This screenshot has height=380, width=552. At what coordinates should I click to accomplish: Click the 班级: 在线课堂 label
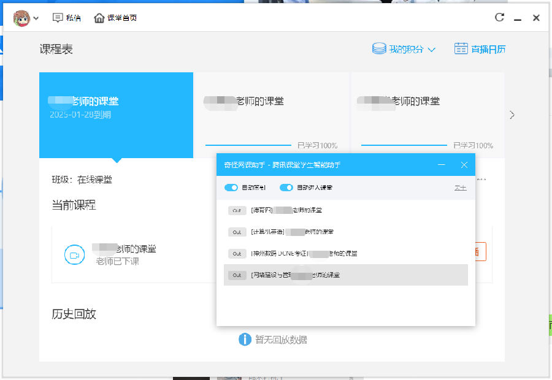tap(82, 180)
